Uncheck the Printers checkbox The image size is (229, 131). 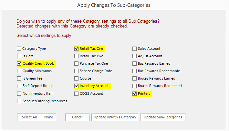tap(135, 94)
